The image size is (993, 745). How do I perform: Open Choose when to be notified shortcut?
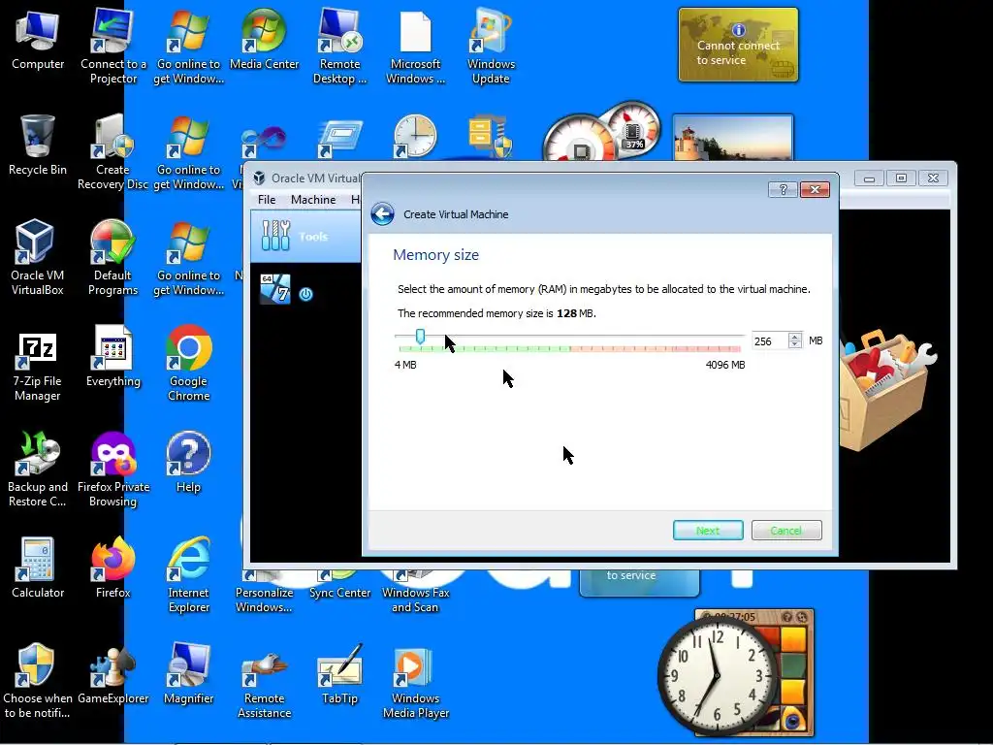pyautogui.click(x=38, y=680)
